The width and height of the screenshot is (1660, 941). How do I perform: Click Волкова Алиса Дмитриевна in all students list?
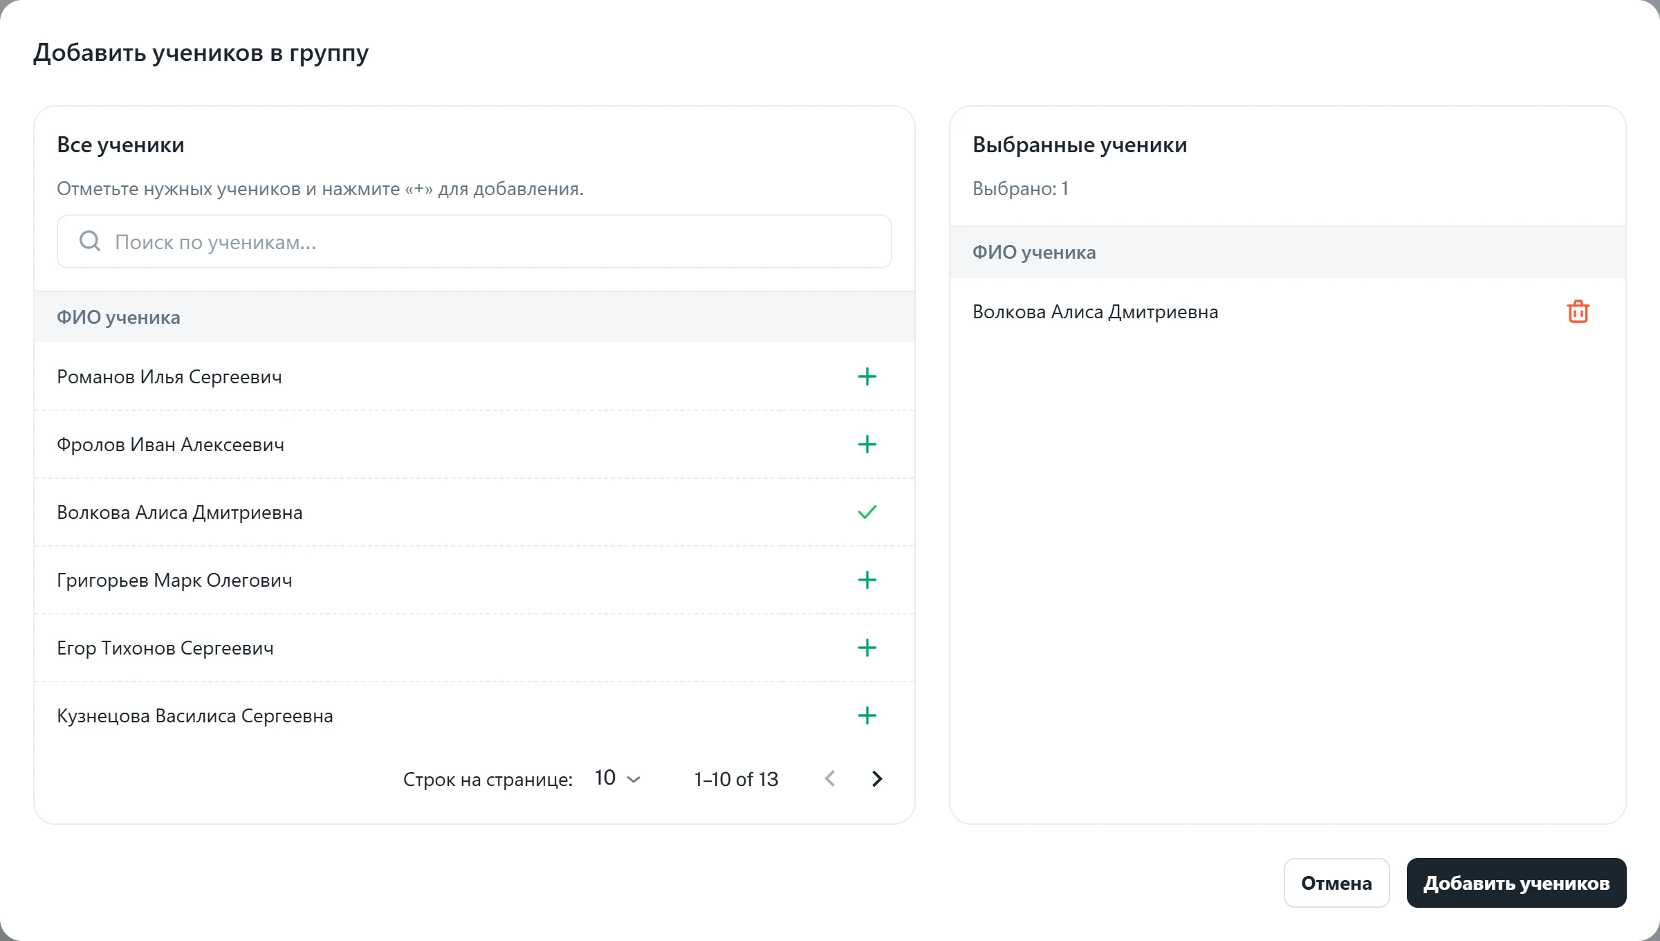tap(180, 512)
